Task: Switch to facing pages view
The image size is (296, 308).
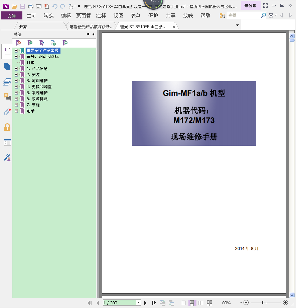Action: [200, 303]
